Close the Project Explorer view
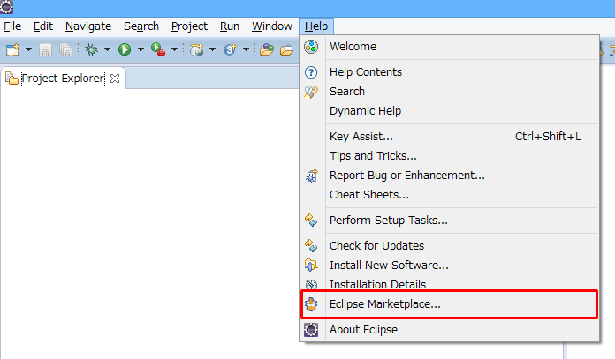Image resolution: width=615 pixels, height=359 pixels. [115, 79]
